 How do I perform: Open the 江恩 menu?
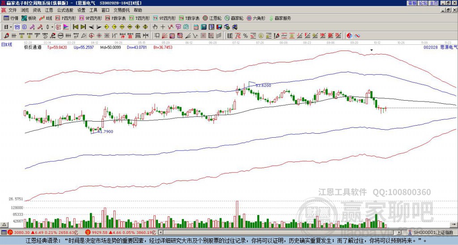[x=49, y=10]
